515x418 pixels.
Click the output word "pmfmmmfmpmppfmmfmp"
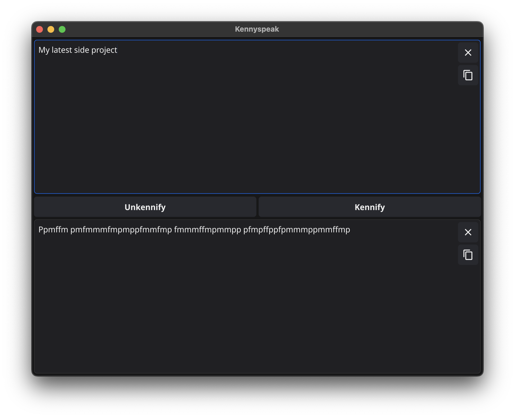click(121, 230)
